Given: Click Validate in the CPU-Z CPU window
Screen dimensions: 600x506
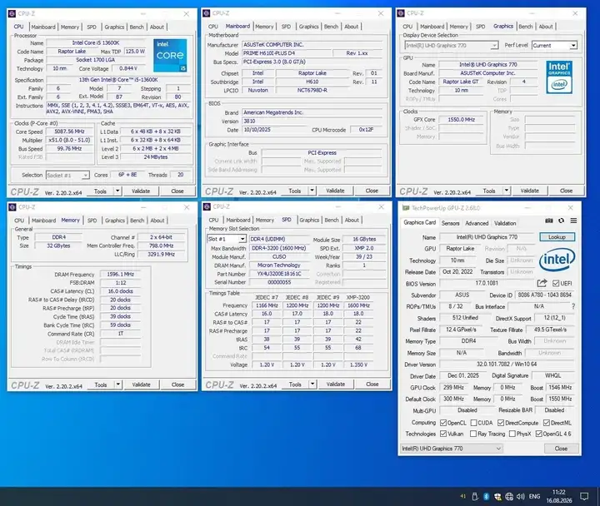Looking at the screenshot, I should (141, 191).
